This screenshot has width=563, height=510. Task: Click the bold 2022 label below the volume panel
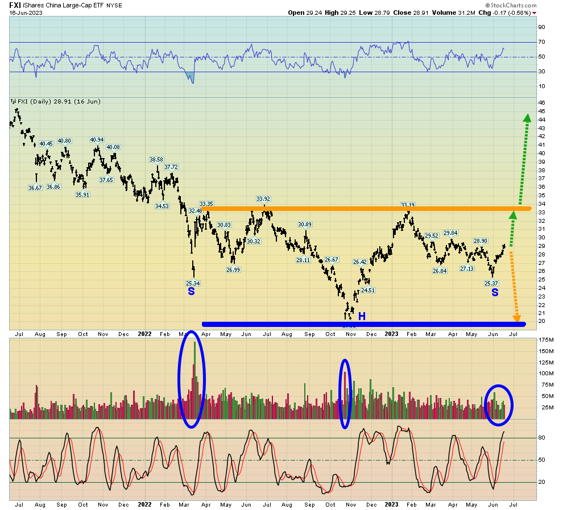(x=145, y=504)
